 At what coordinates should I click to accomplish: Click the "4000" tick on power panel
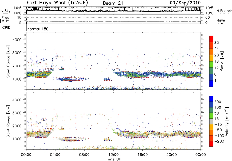(17, 40)
